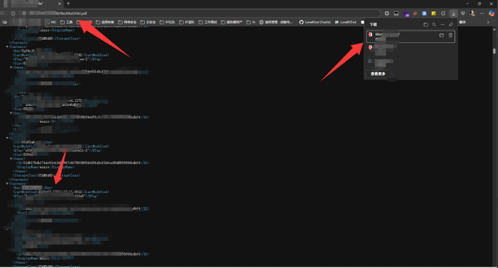Viewport: 498px width, 268px height.
Task: Click the yellow JS extension icon
Action: point(433,13)
